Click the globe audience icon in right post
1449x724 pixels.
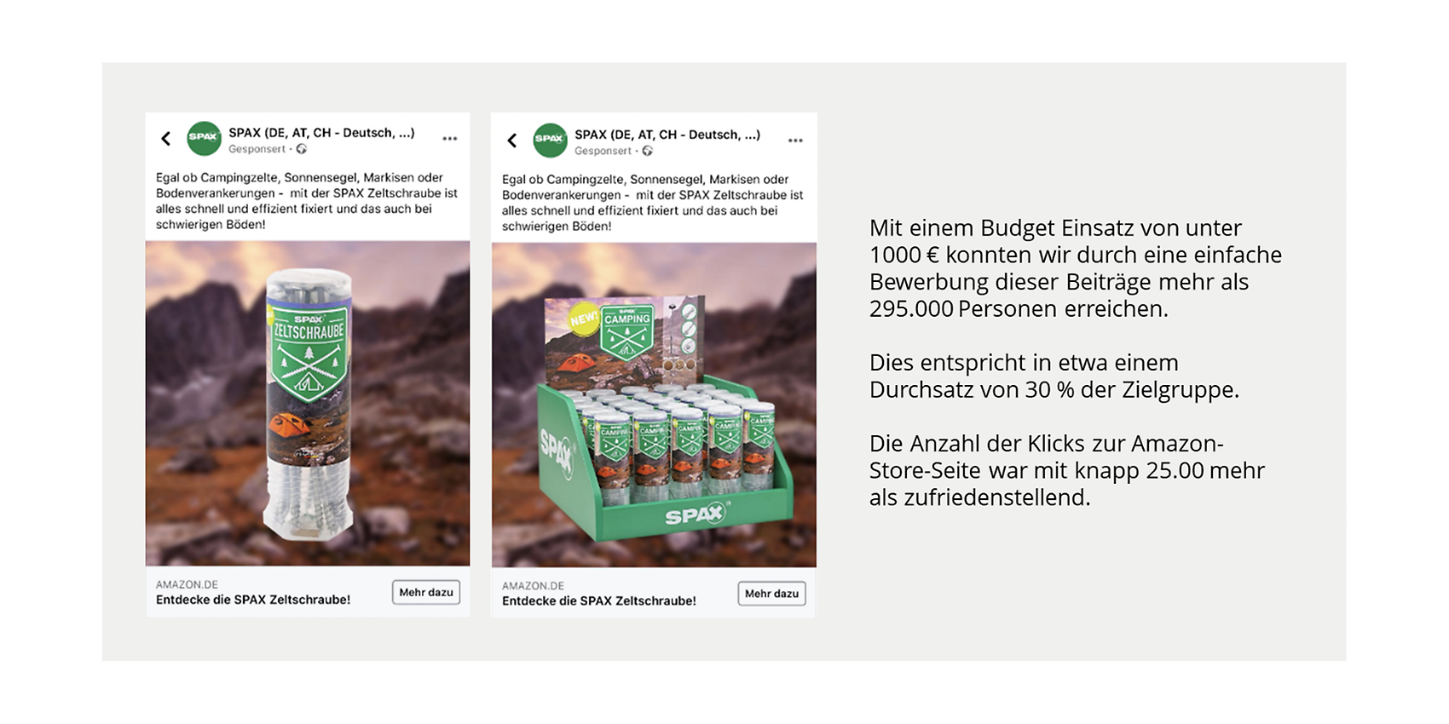click(x=648, y=151)
